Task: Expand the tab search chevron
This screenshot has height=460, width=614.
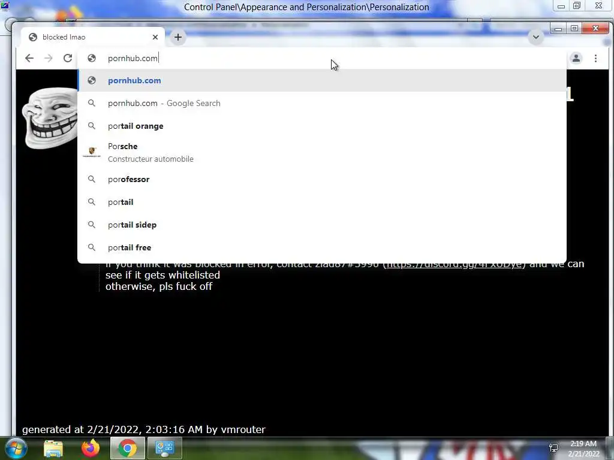Action: point(535,37)
